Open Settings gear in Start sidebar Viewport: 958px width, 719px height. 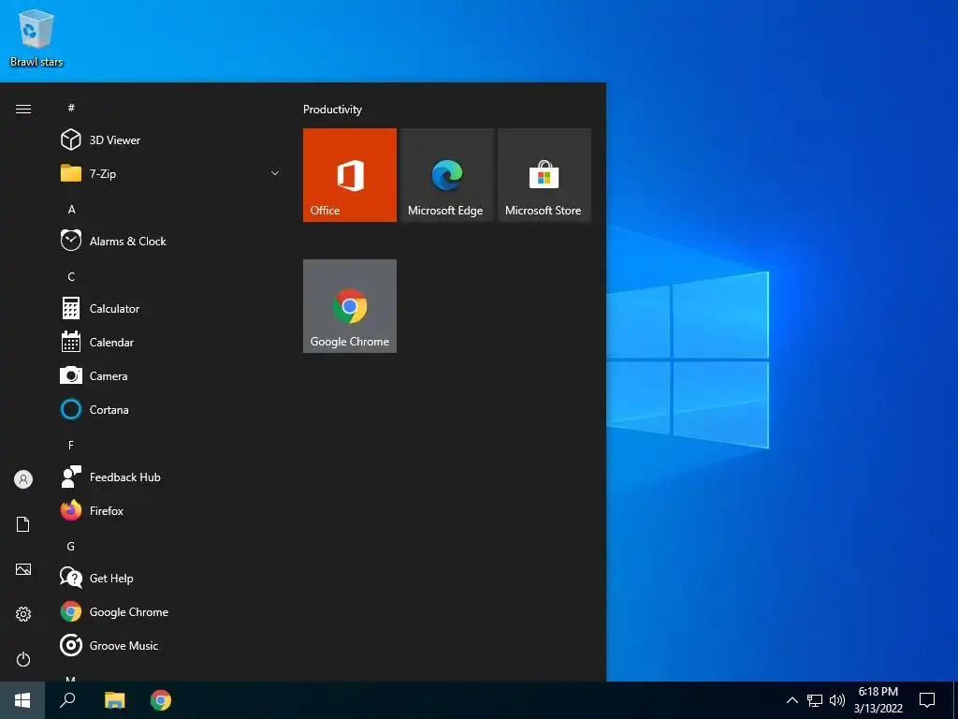click(23, 614)
